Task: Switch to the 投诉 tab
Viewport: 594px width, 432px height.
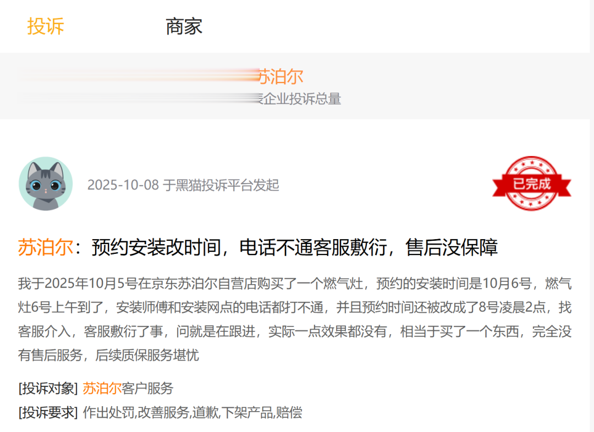Action: [46, 26]
